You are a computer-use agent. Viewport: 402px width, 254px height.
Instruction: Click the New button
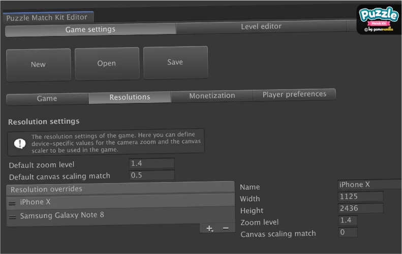(x=39, y=65)
